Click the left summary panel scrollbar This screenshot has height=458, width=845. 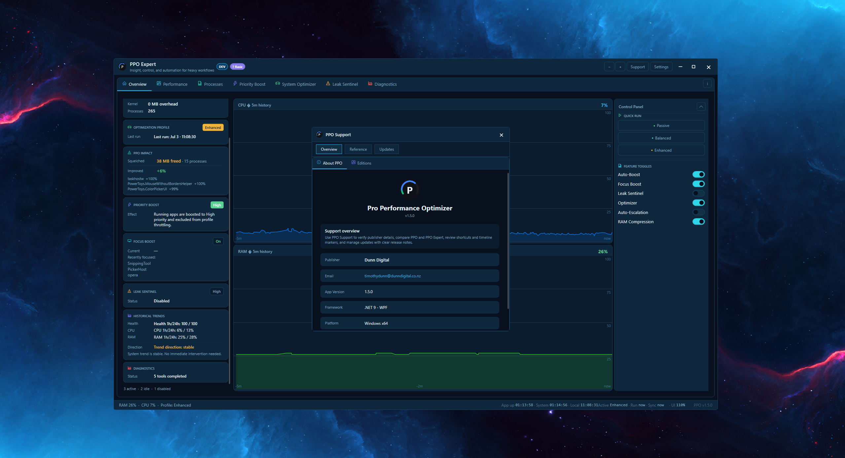(229, 260)
